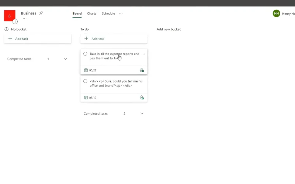This screenshot has width=295, height=184.
Task: Open the 'Sure, could you tell me' task card
Action: (x=114, y=88)
